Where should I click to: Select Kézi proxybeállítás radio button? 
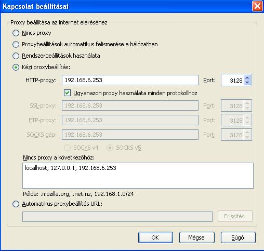[x=16, y=67]
